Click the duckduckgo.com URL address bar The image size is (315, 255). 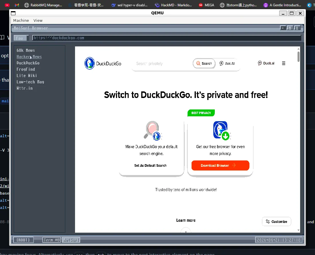(x=167, y=38)
